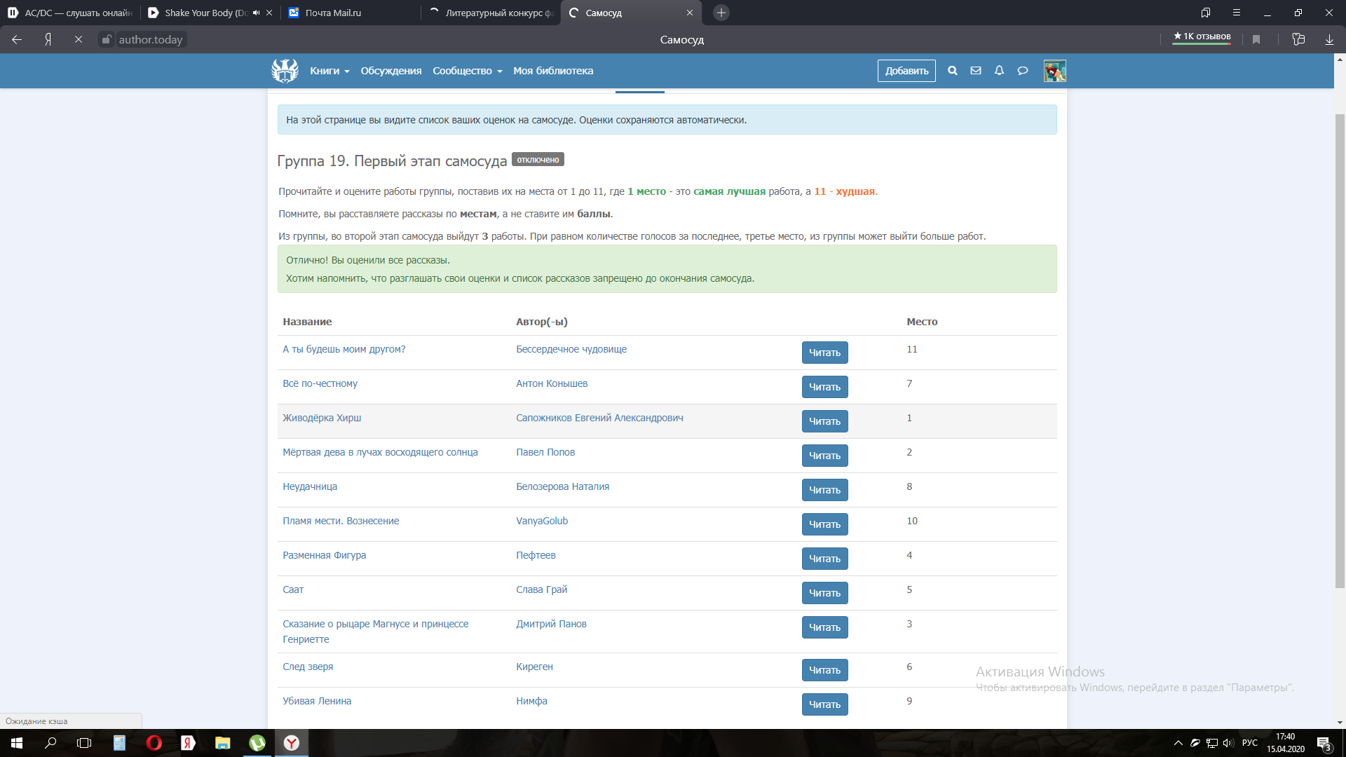This screenshot has height=757, width=1346.
Task: Expand the Сообщество dropdown menu
Action: tap(467, 71)
